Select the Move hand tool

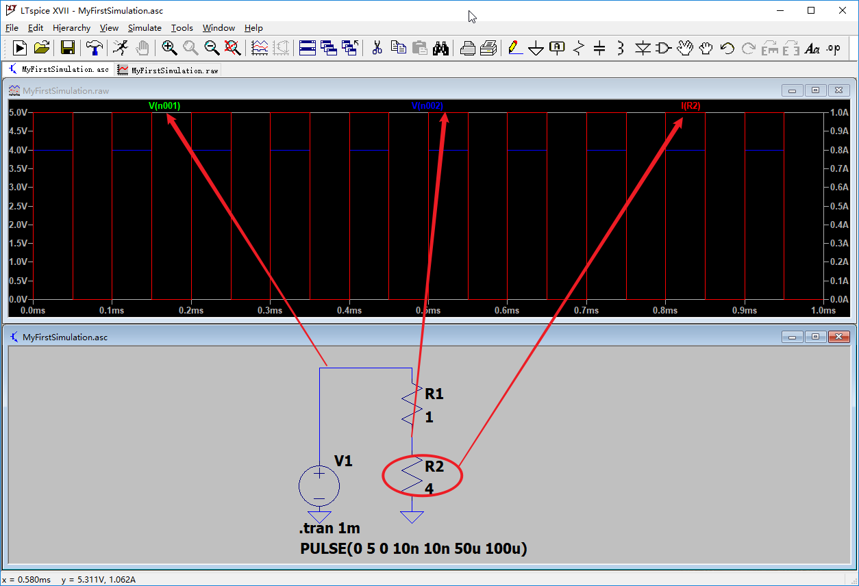coord(685,48)
